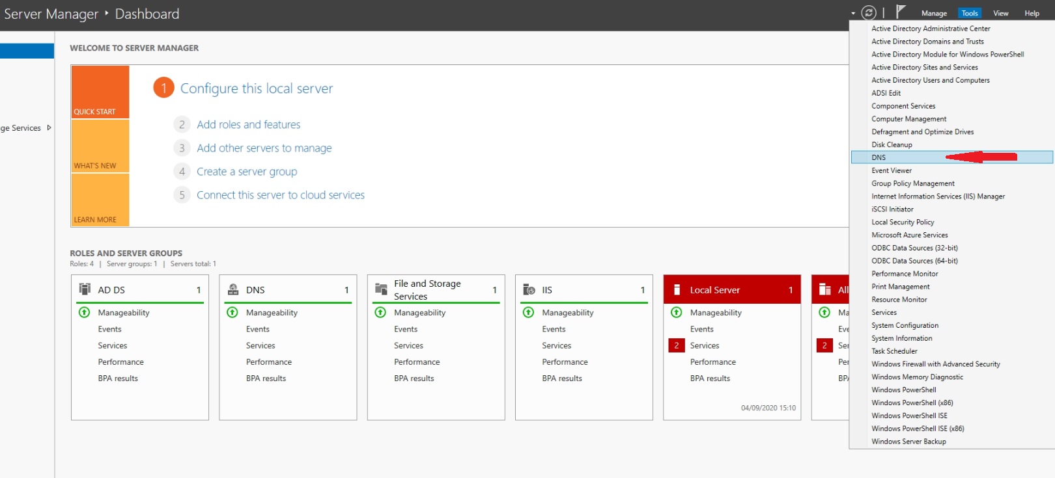This screenshot has height=478, width=1055.
Task: Click step 2 number circle
Action: 182,124
